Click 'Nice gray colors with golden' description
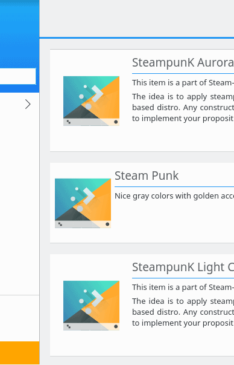234x365 pixels. point(174,196)
